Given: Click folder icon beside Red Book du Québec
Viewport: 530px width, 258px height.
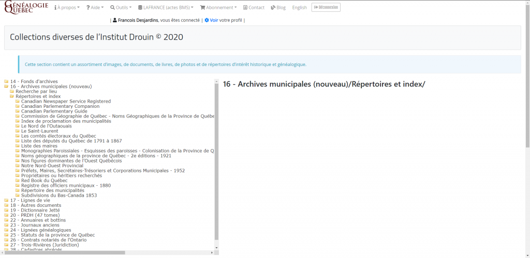Looking at the screenshot, I should pyautogui.click(x=18, y=181).
